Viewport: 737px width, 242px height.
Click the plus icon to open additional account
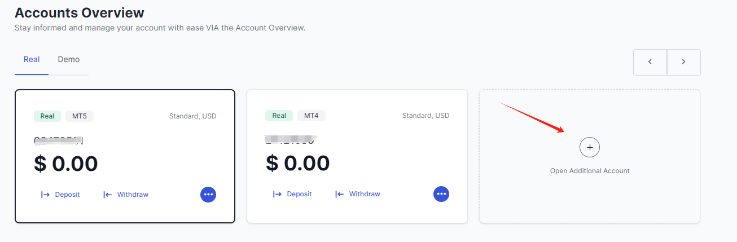(590, 147)
